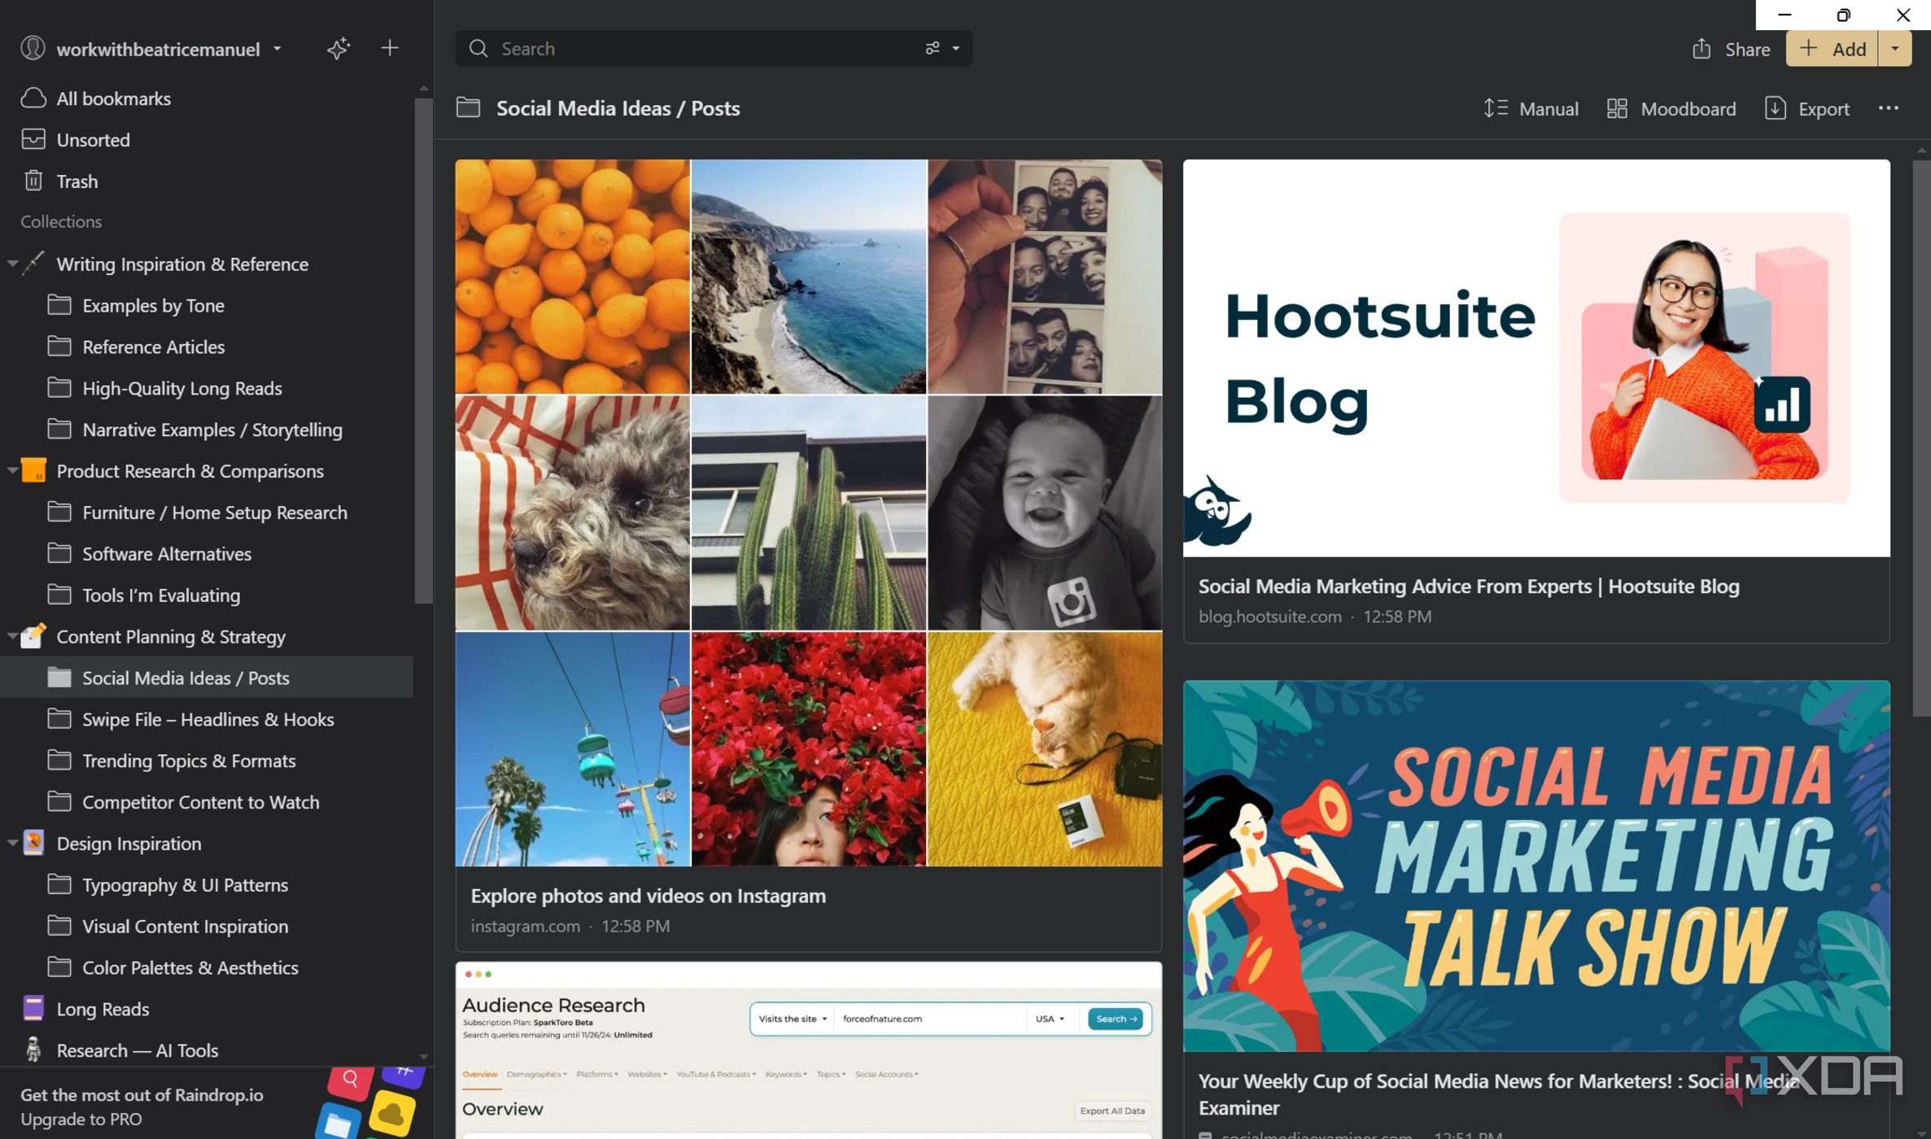
Task: Open the Manual sort option
Action: [1531, 108]
